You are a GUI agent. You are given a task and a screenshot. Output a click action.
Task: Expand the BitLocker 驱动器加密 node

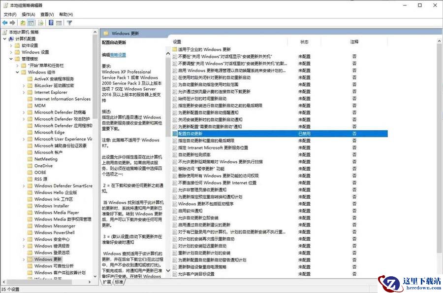click(24, 85)
